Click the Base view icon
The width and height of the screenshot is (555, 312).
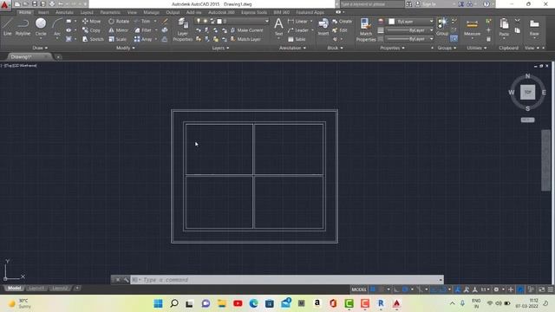click(x=534, y=27)
